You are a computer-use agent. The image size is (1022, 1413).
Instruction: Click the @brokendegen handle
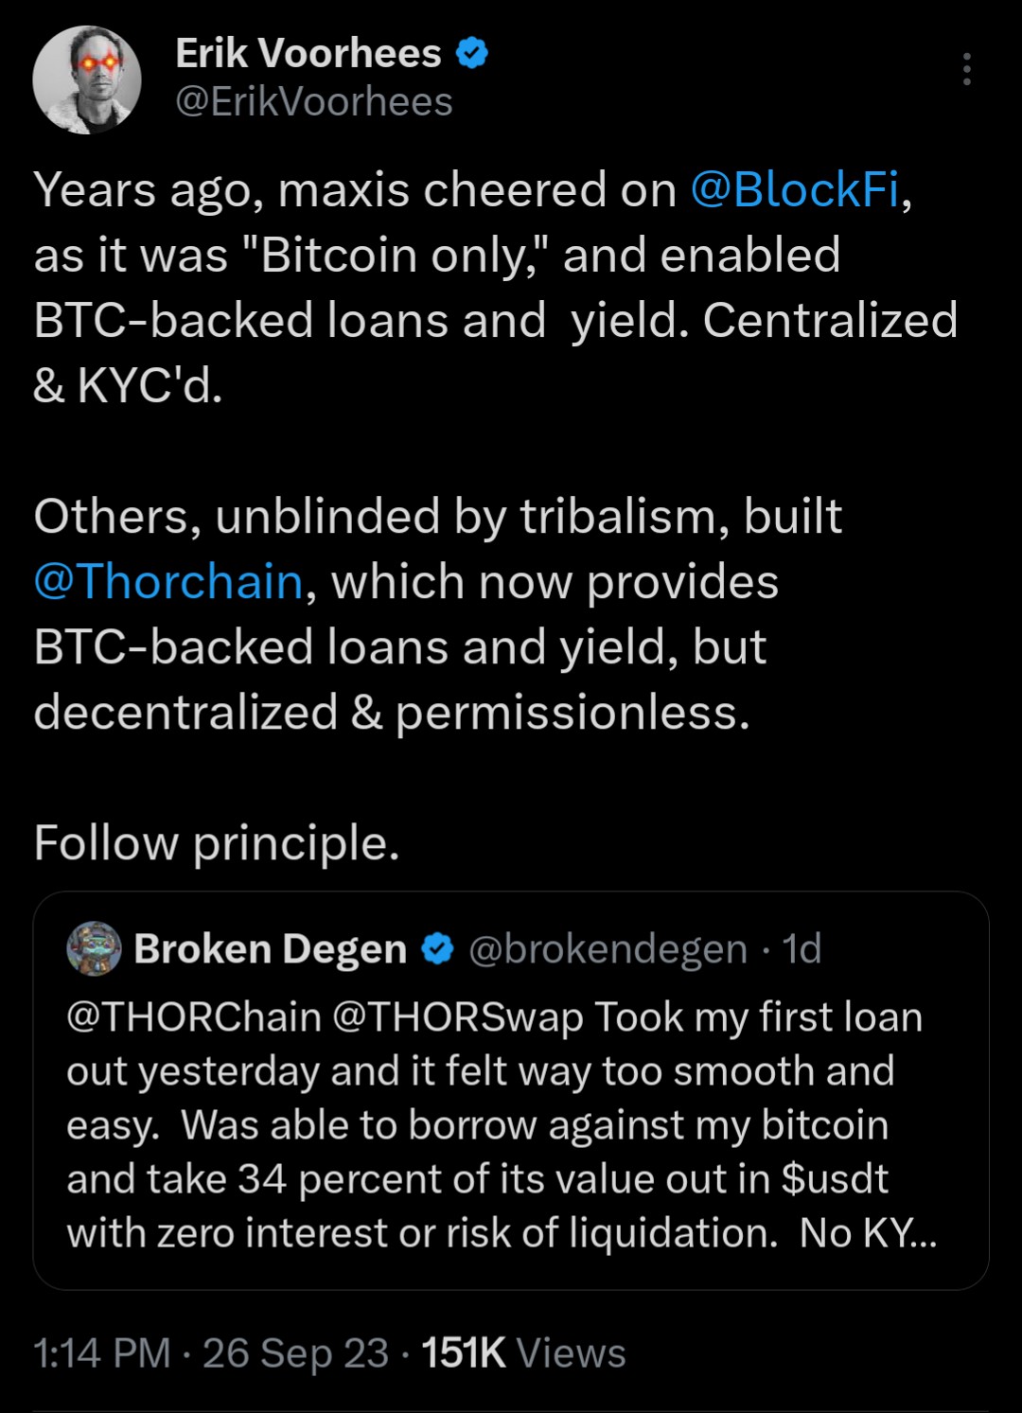(608, 948)
